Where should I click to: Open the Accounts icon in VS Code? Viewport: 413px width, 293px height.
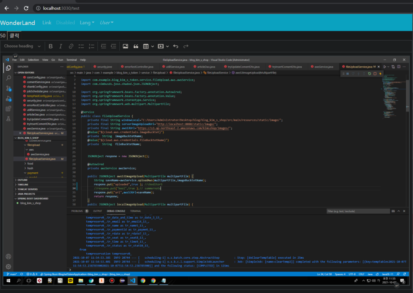point(8,257)
